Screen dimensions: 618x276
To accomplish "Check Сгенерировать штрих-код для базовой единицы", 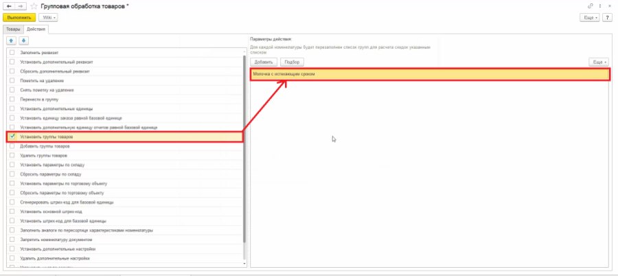I will 12,203.
